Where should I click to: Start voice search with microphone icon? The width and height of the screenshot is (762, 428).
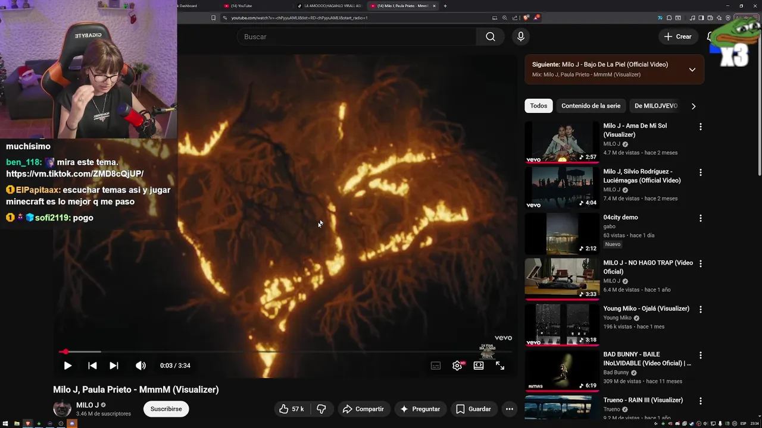point(521,37)
